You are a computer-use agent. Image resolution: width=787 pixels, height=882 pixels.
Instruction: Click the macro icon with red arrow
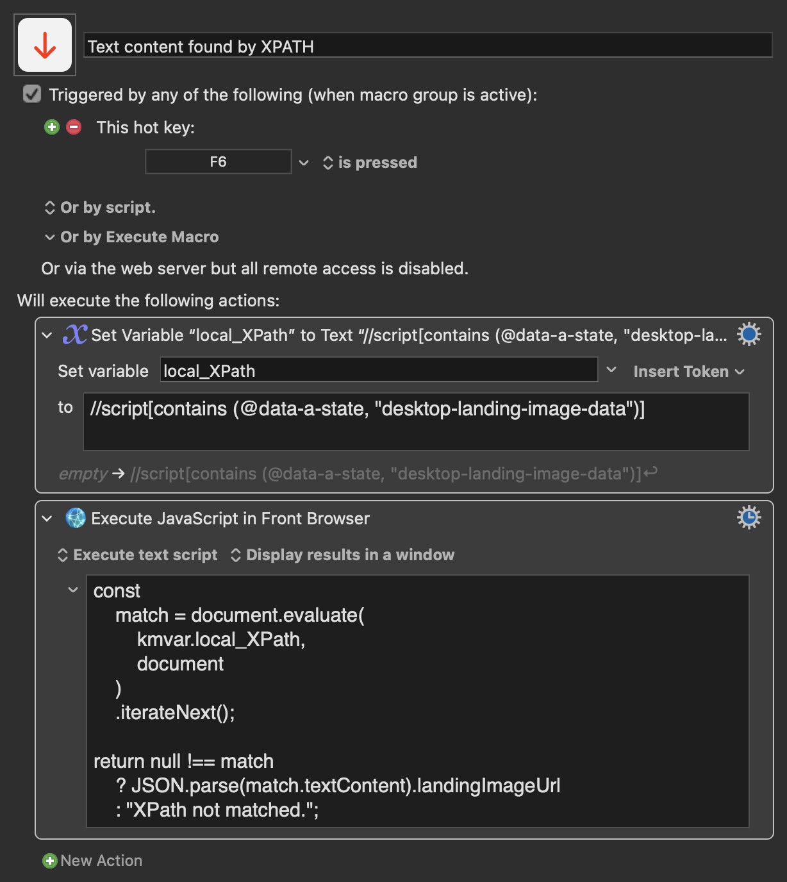(x=45, y=45)
